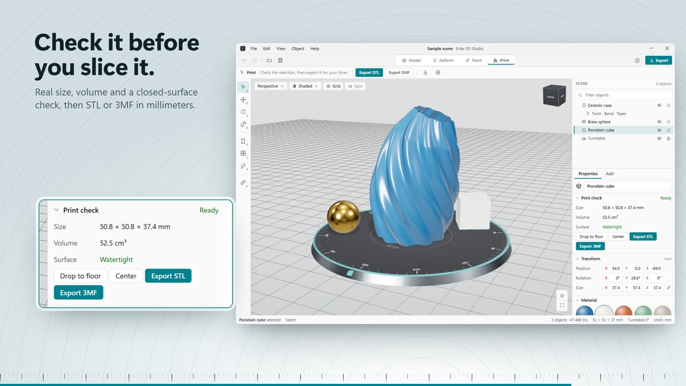Click the circled plus icon in Print toolbar
The height and width of the screenshot is (386, 686).
click(x=438, y=72)
